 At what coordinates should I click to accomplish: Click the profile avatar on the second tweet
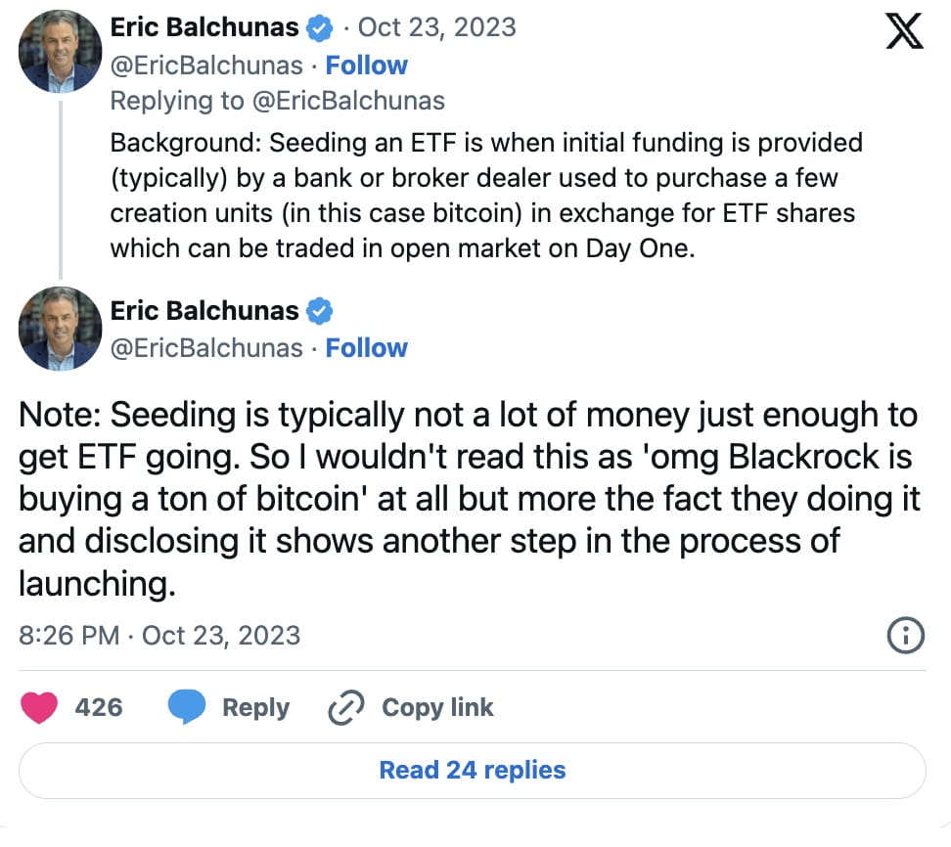point(60,329)
